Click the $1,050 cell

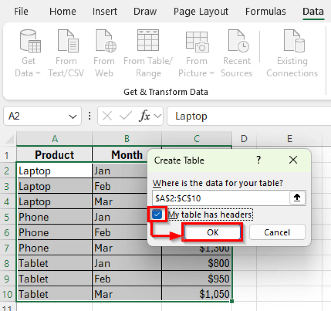pos(197,294)
